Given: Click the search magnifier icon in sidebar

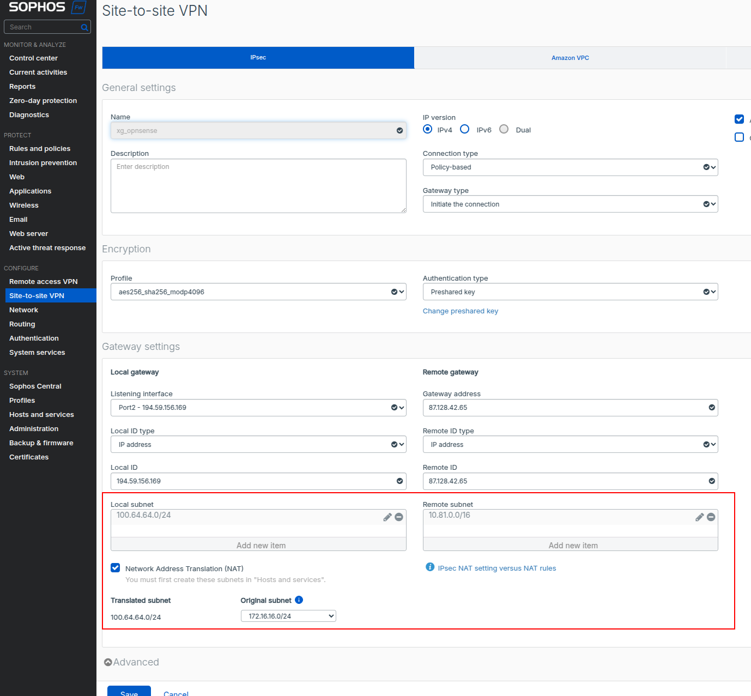Looking at the screenshot, I should pos(84,27).
